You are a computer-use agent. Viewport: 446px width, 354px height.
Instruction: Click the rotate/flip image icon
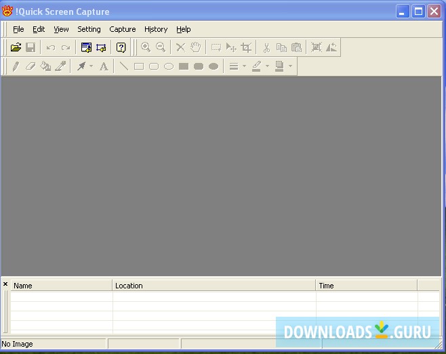(331, 47)
